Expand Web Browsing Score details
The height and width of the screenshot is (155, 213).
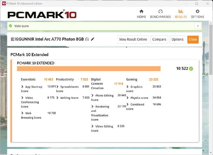[22, 113]
